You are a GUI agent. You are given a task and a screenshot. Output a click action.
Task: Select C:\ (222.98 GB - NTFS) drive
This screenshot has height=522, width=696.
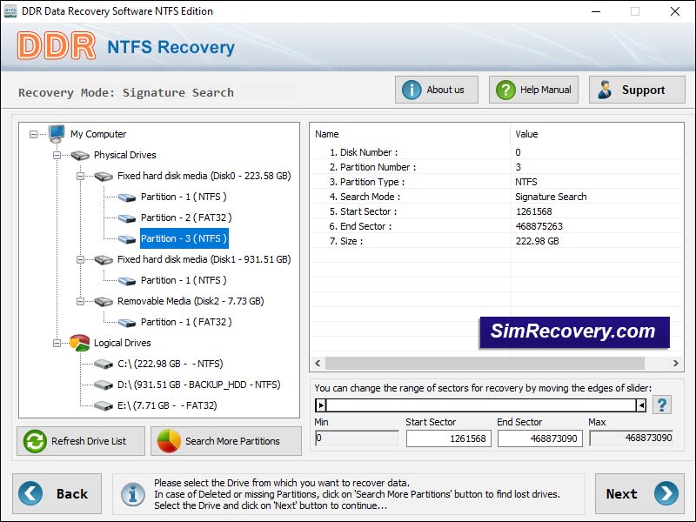[170, 364]
